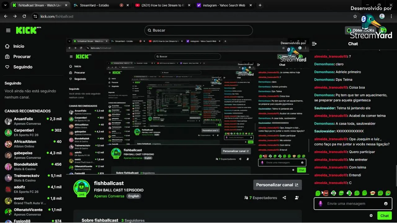
Task: Click the follow user icon beside share
Action: [297, 198]
